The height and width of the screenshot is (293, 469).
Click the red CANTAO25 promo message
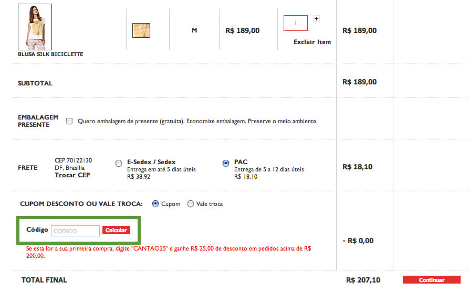168,252
